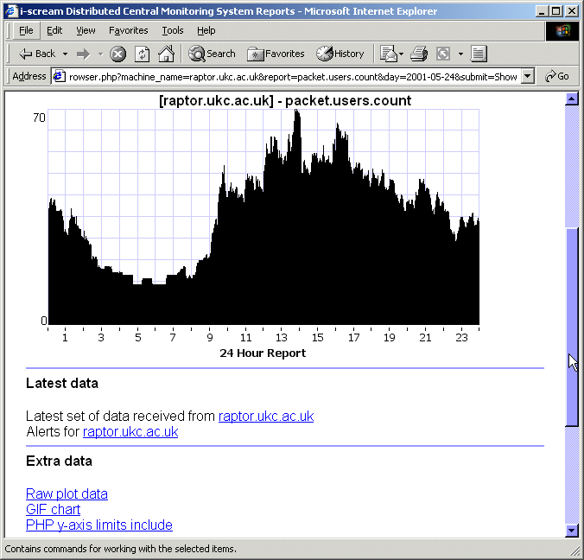Image resolution: width=584 pixels, height=560 pixels.
Task: Minimize the Internet Explorer window
Action: click(x=542, y=11)
